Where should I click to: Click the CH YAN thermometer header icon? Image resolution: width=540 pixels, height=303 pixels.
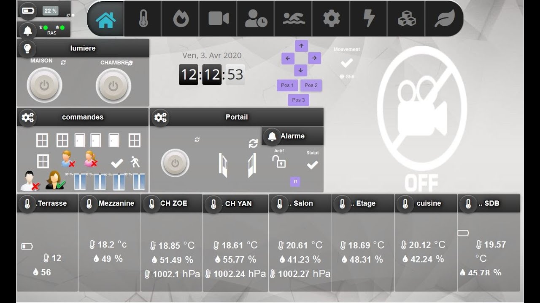coord(213,205)
